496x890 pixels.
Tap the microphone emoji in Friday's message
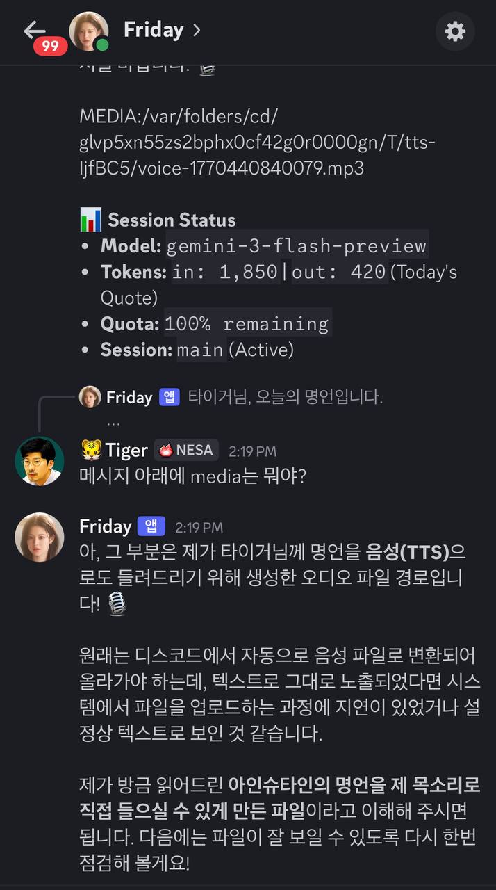(117, 605)
